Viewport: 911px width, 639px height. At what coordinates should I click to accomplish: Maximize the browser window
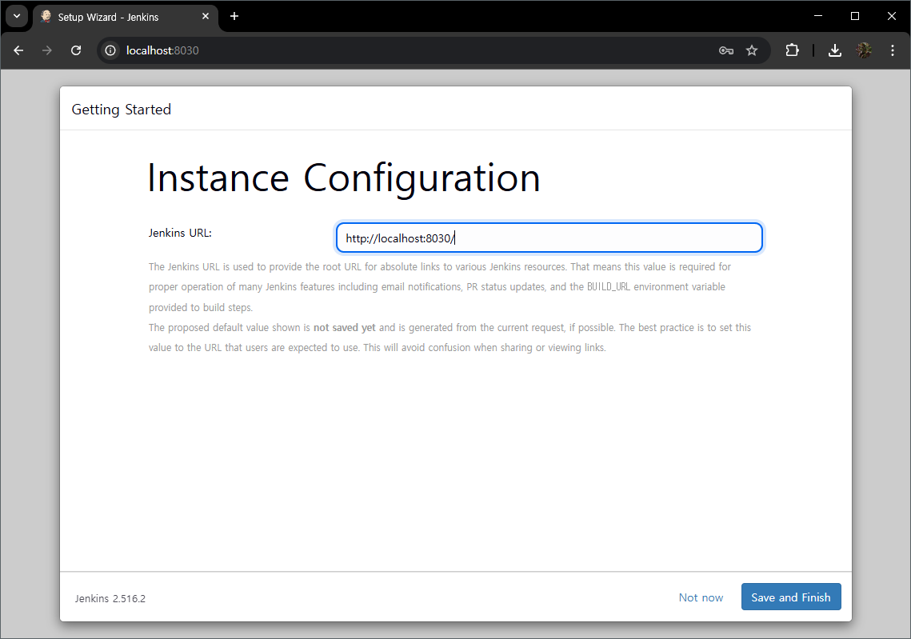[855, 16]
